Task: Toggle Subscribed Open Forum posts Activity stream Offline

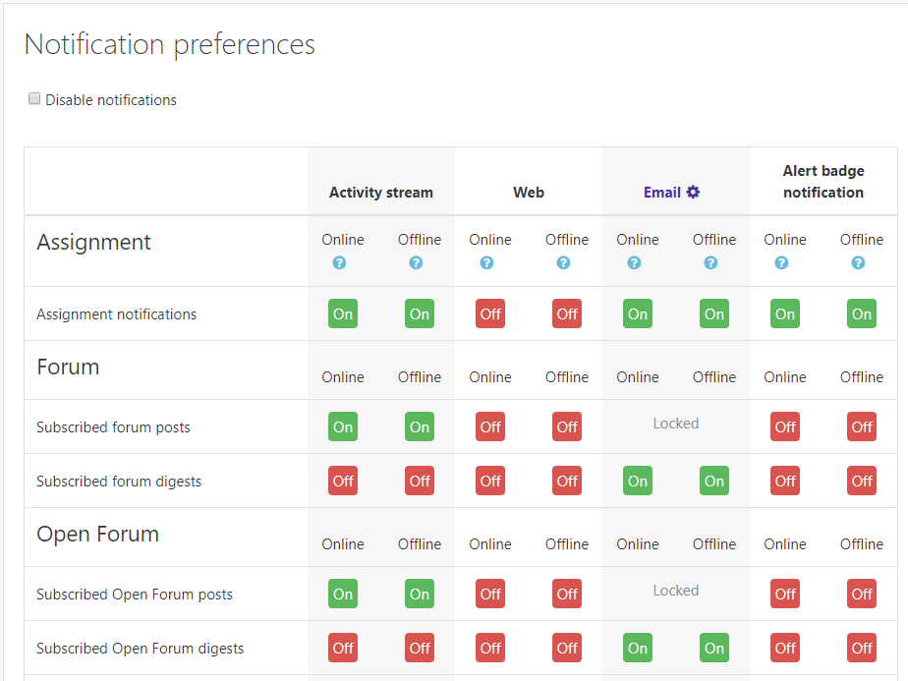Action: [x=420, y=595]
